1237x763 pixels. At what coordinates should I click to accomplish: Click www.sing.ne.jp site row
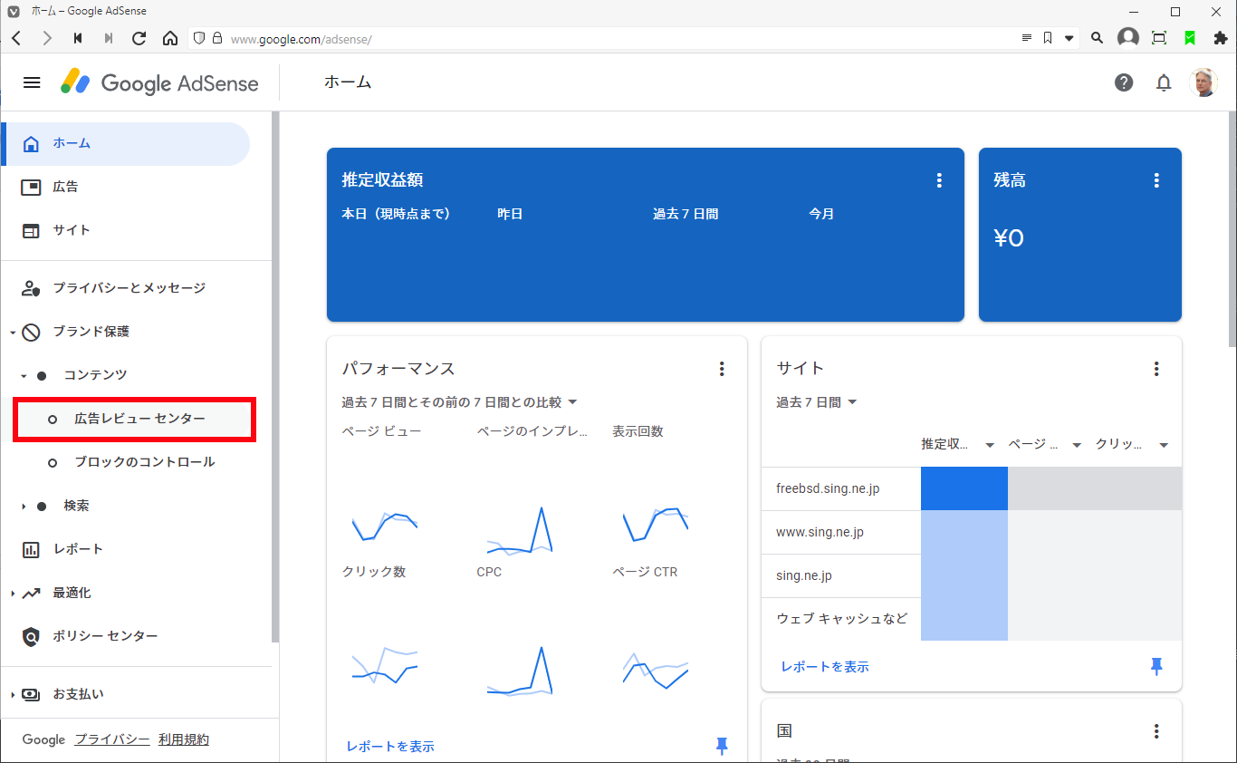[972, 533]
